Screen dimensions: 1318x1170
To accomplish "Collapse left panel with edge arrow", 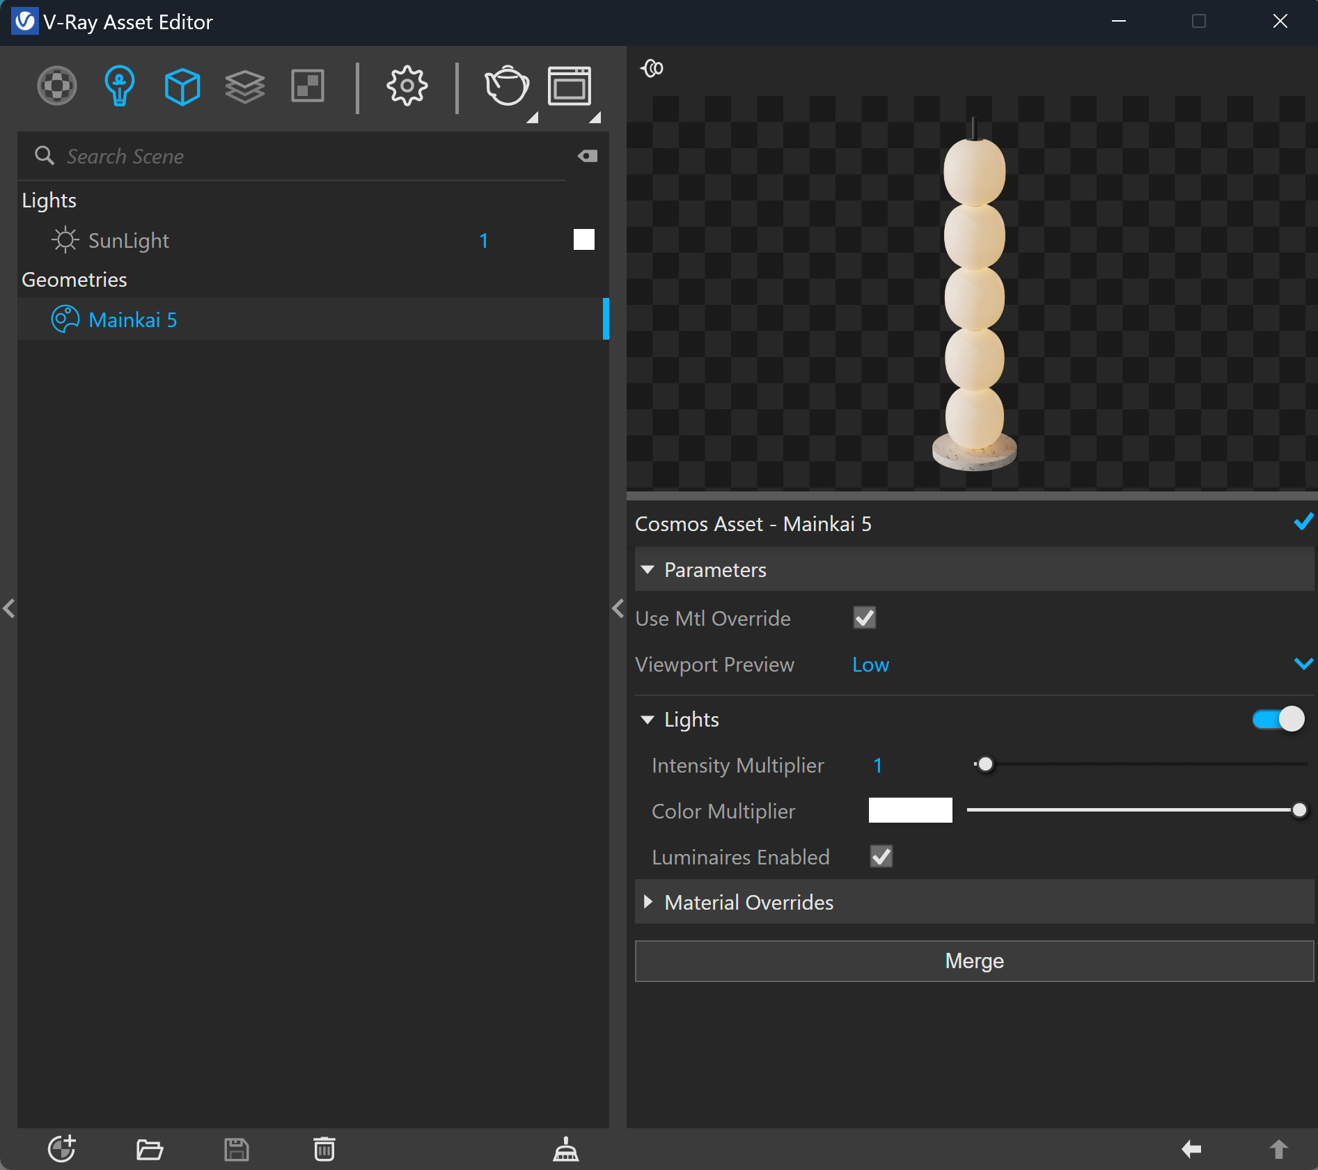I will point(8,609).
